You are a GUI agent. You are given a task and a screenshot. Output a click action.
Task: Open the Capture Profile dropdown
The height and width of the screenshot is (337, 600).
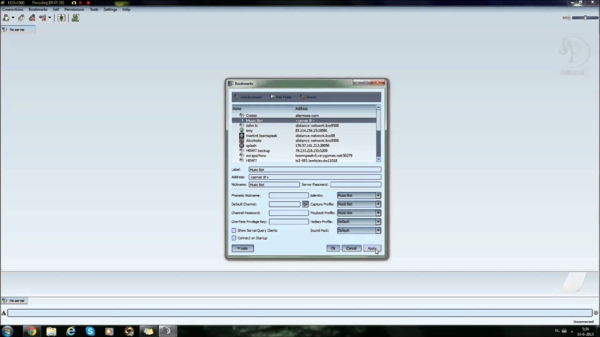coord(359,204)
